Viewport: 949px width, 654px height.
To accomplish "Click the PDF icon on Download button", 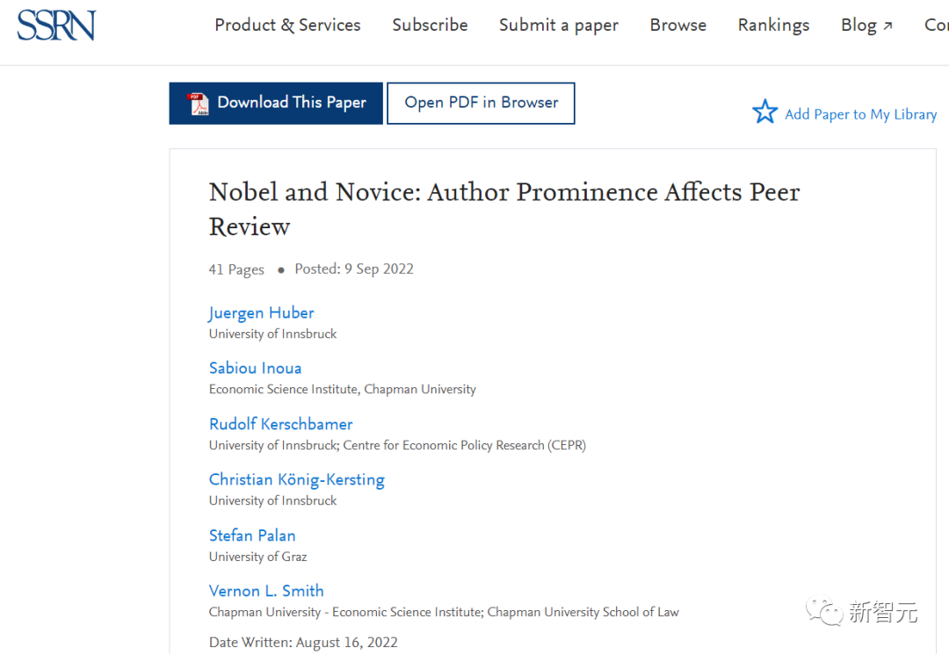I will click(198, 104).
